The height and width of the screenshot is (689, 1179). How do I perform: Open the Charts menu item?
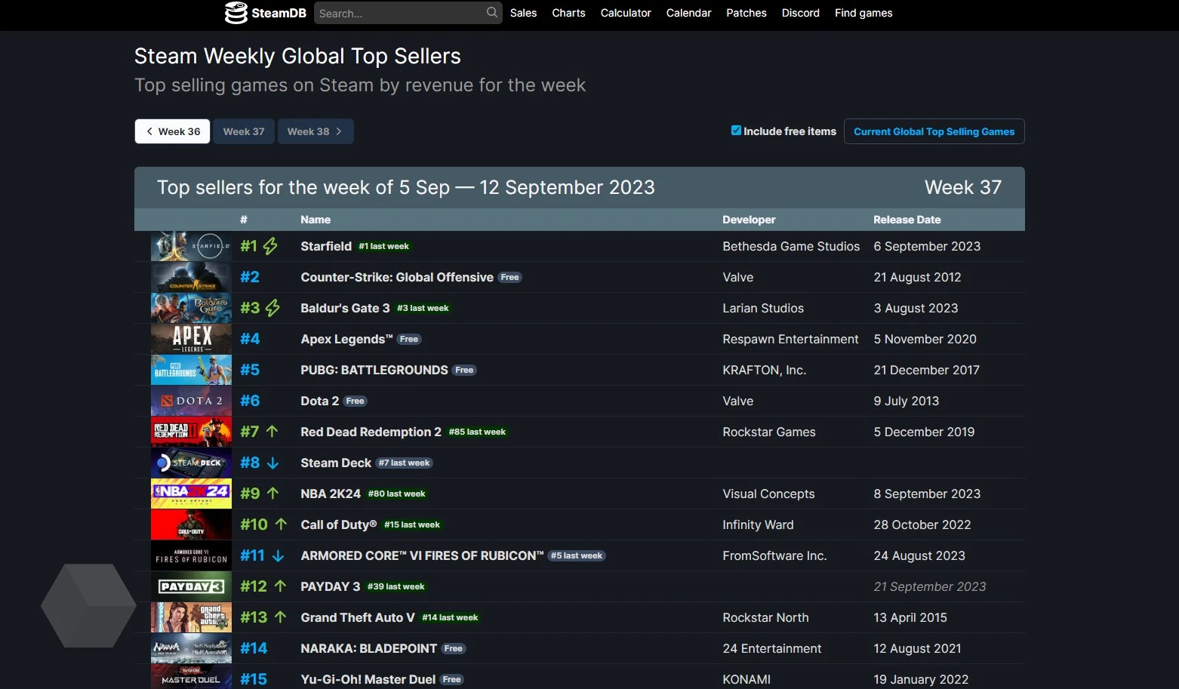(x=568, y=13)
